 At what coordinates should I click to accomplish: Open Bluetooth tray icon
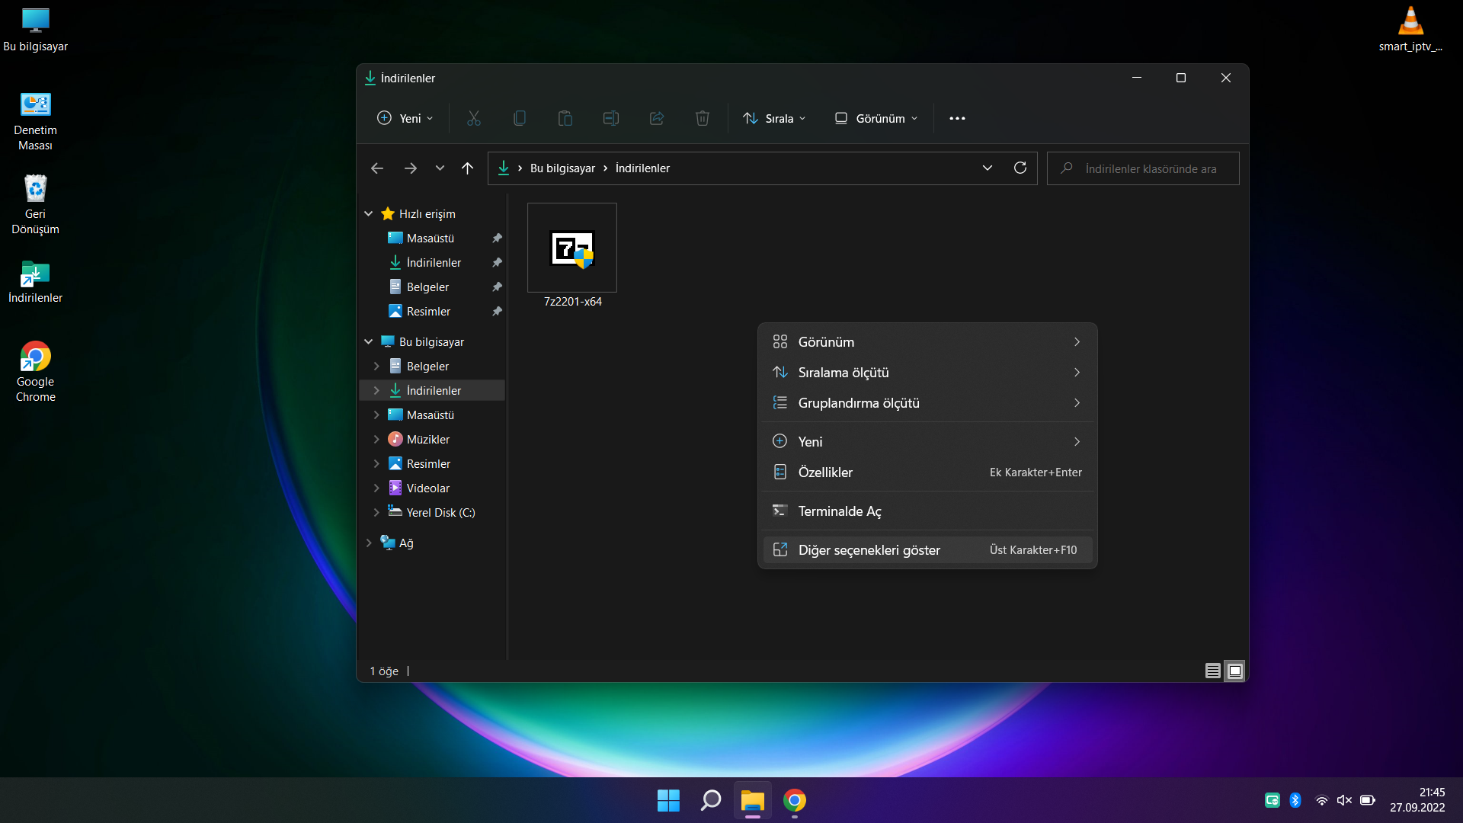click(1295, 800)
